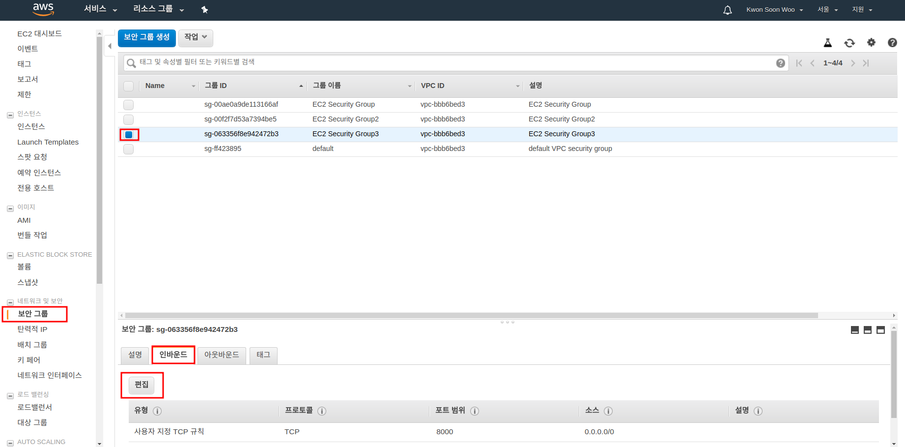The height and width of the screenshot is (447, 905).
Task: Set details panel to half-height layout
Action: pyautogui.click(x=868, y=330)
